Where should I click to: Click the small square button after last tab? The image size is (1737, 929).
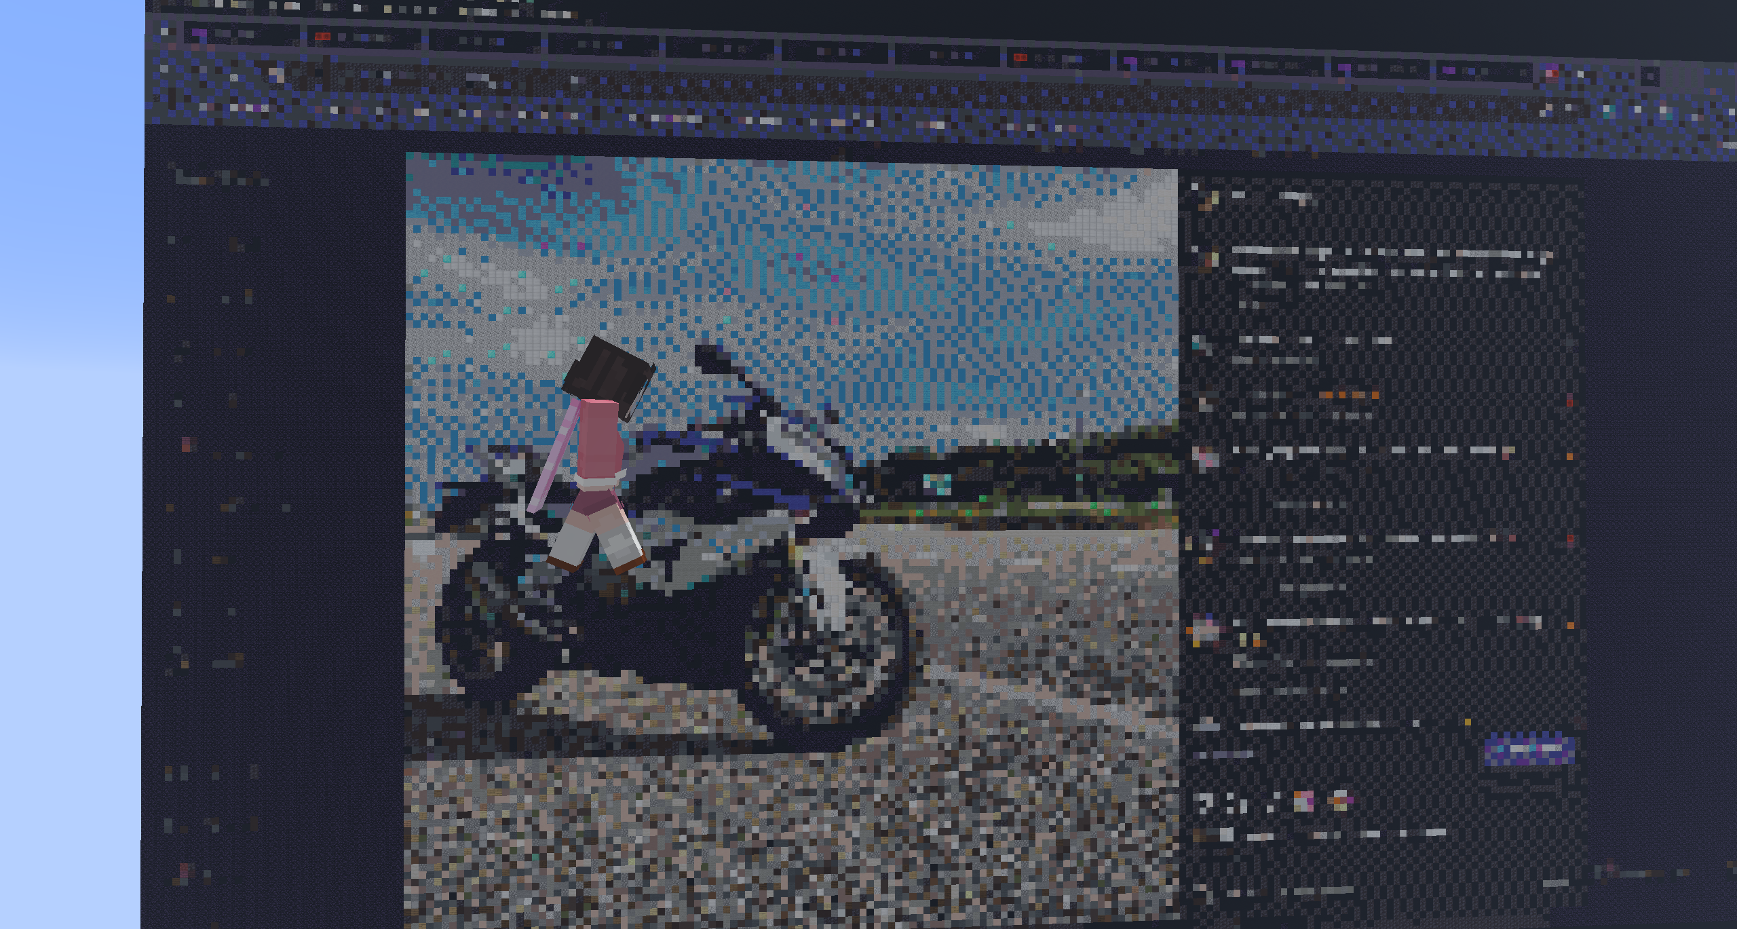coord(1651,75)
